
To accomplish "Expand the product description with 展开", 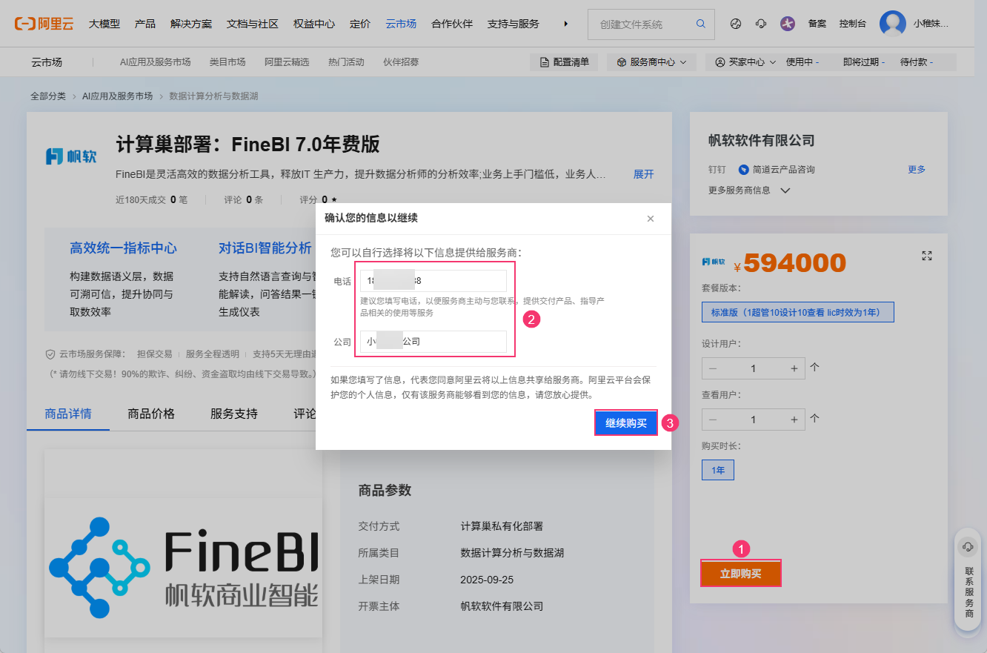I will 644,174.
